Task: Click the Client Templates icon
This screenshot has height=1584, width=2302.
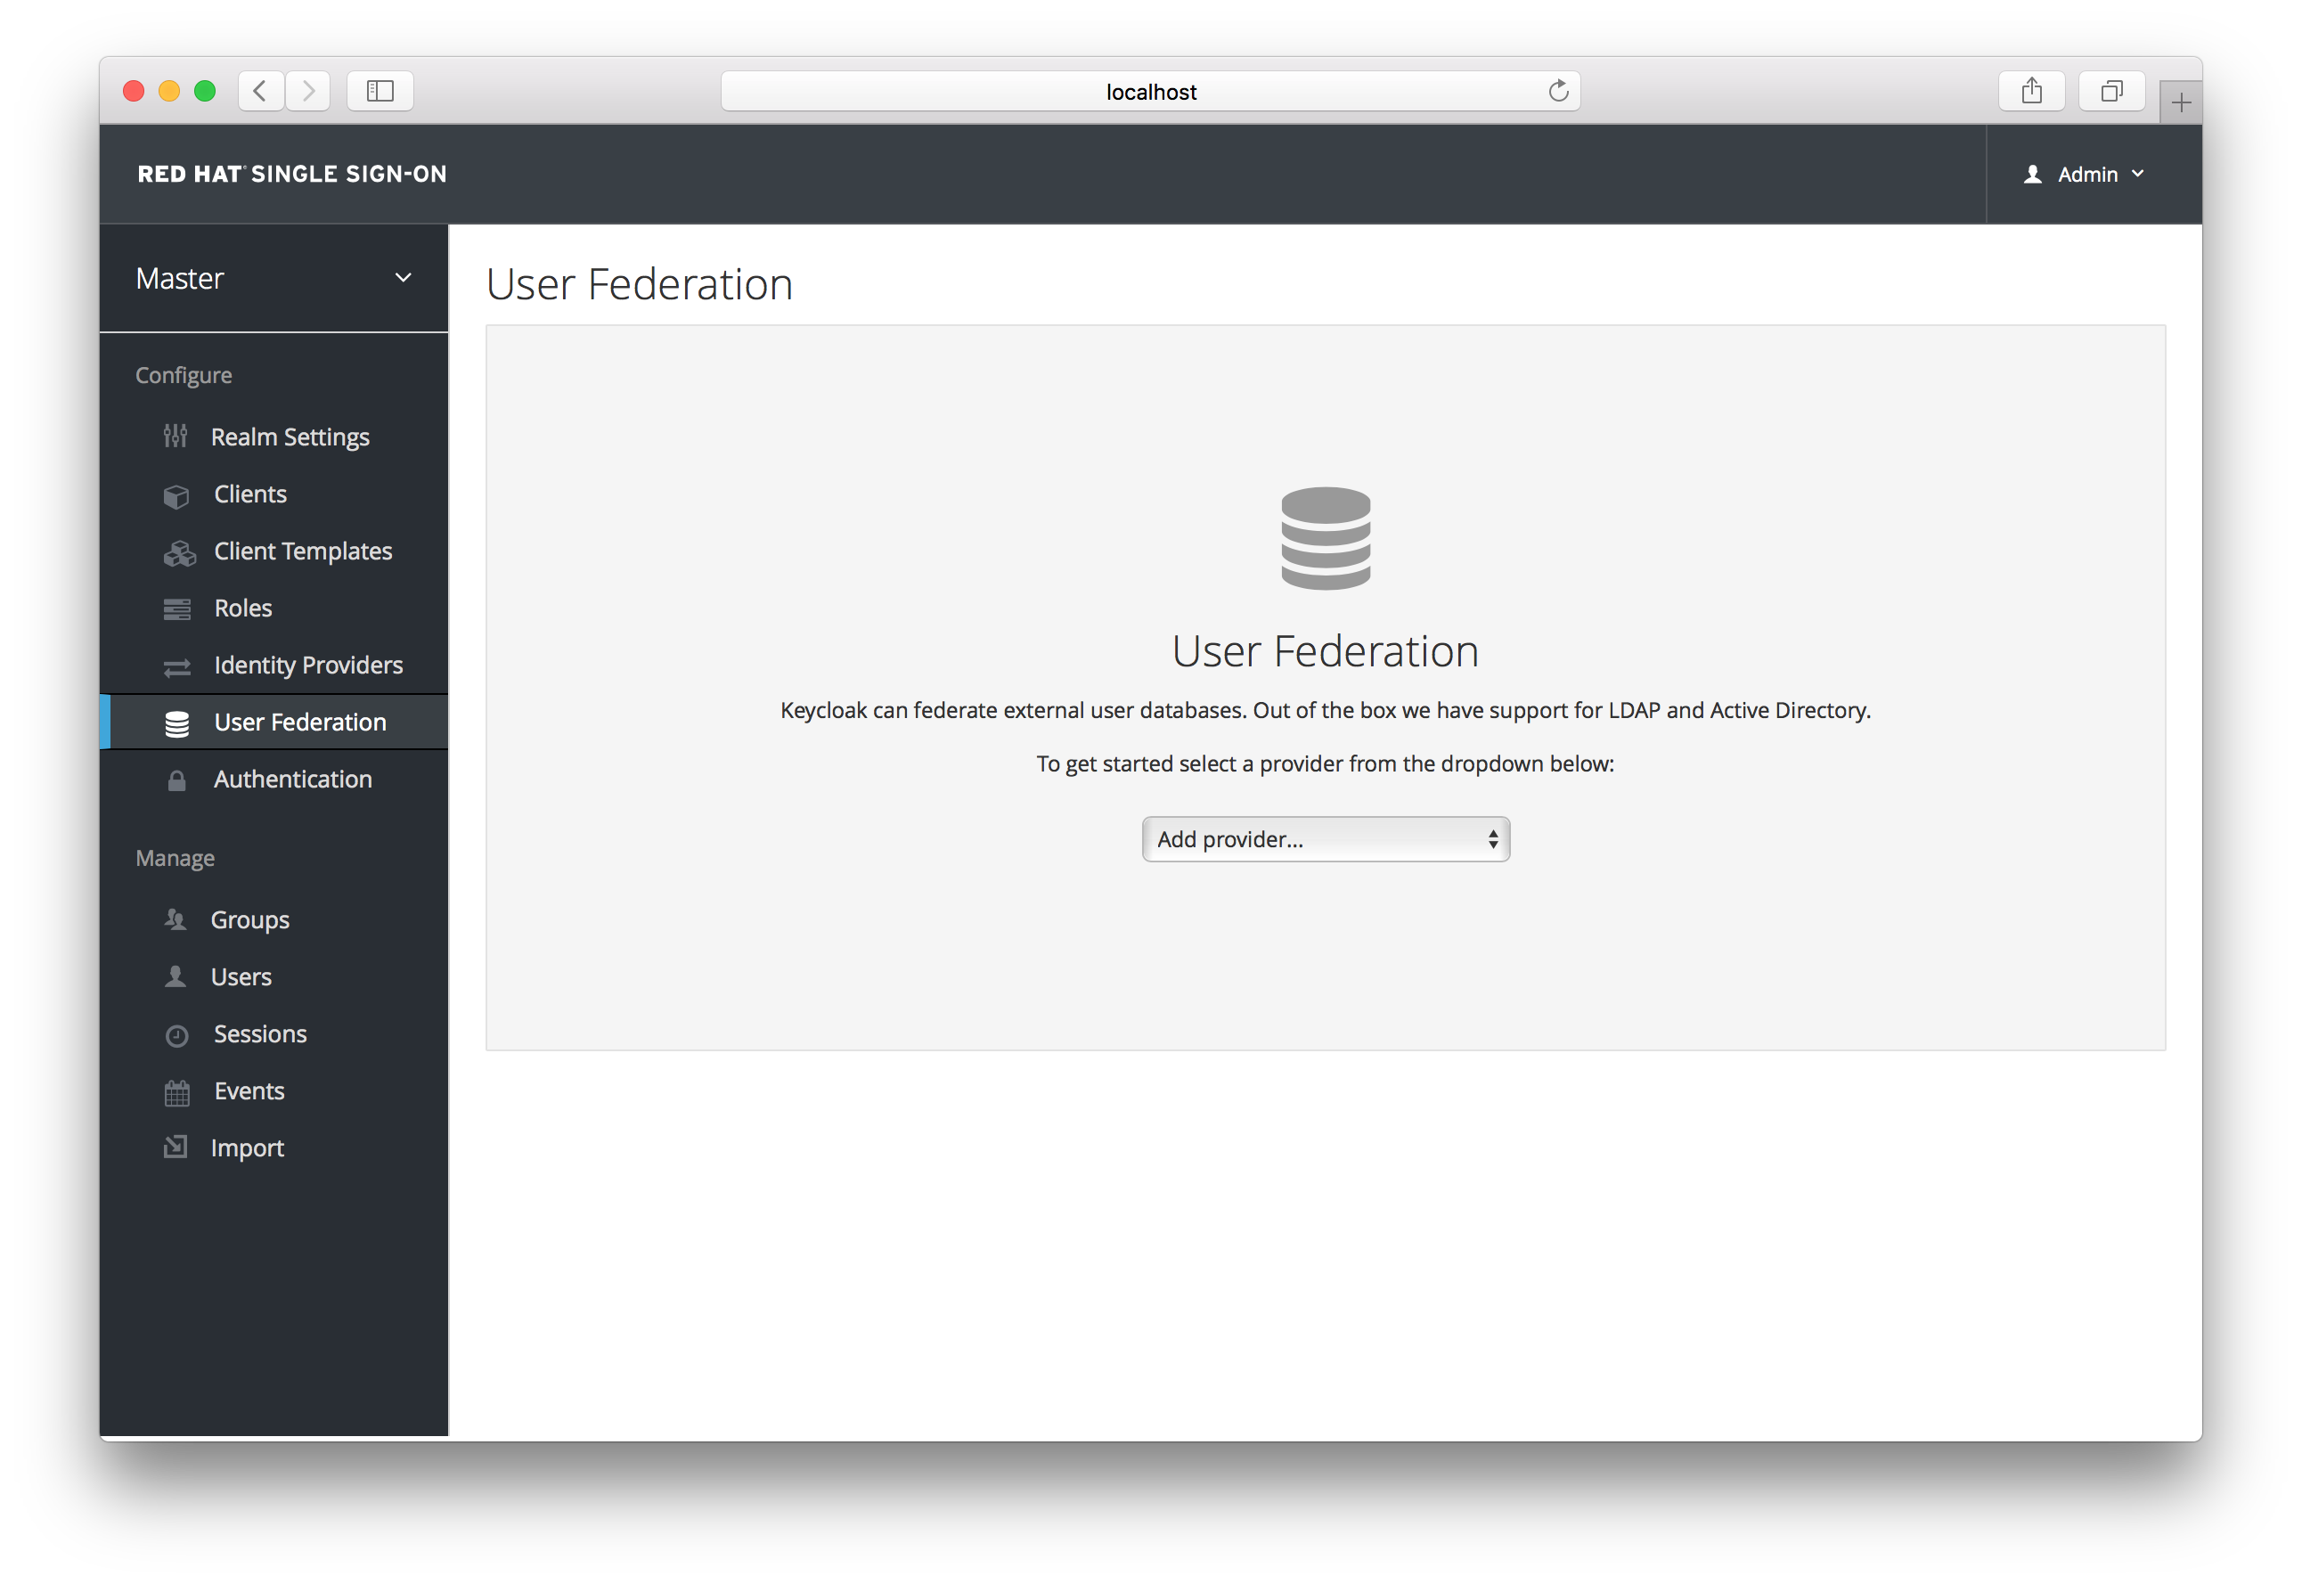Action: pos(178,551)
